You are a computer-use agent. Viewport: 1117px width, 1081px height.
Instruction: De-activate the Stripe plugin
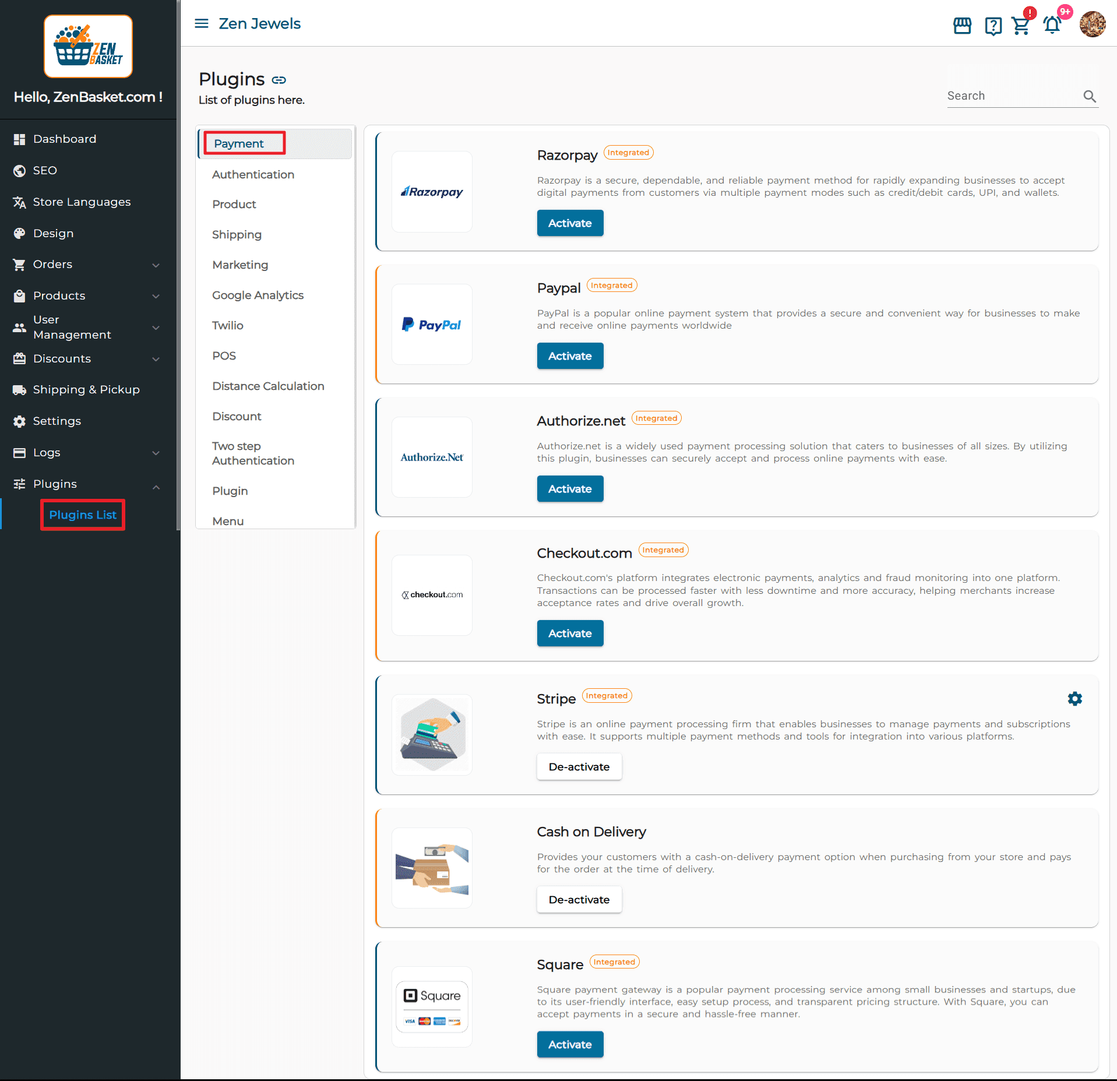point(579,767)
